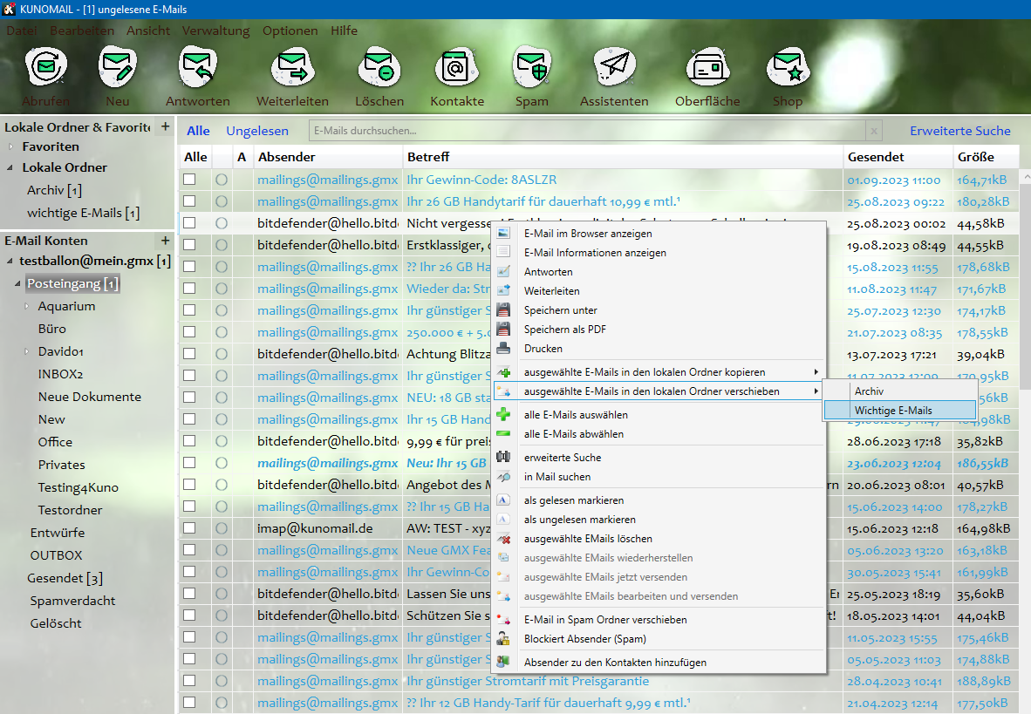Click the reply icon beside context-menu Antworten
The width and height of the screenshot is (1031, 714).
pyautogui.click(x=503, y=271)
